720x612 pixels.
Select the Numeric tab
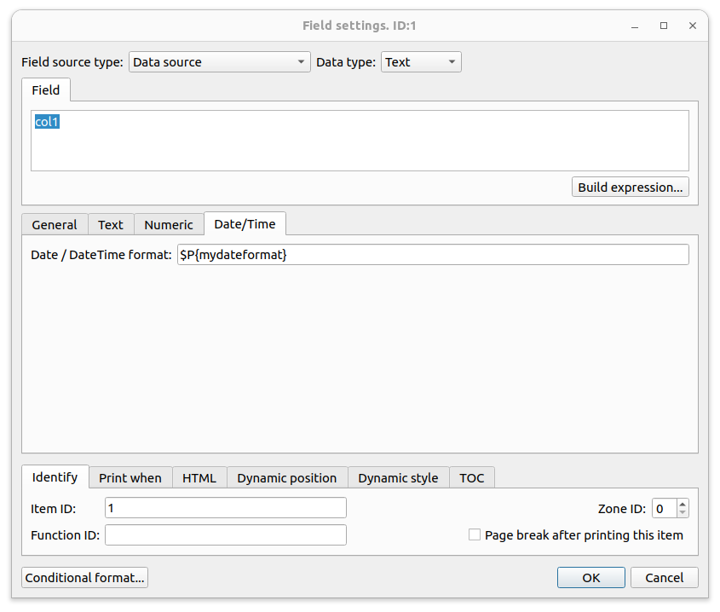(x=169, y=225)
